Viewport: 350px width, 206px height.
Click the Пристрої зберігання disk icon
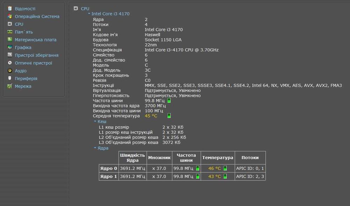click(9, 55)
